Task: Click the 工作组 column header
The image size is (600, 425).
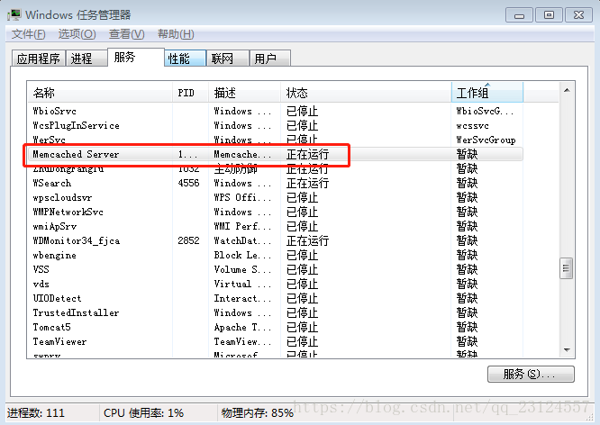Action: click(487, 93)
